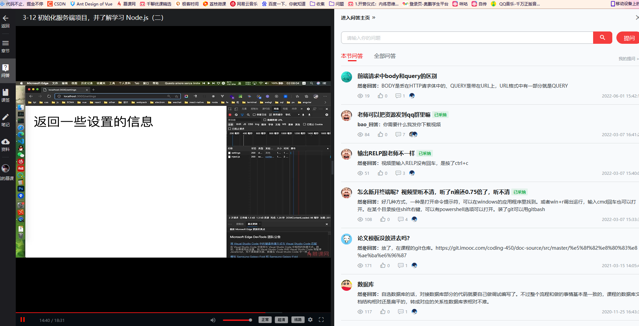Click the 提问 ask button

628,38
